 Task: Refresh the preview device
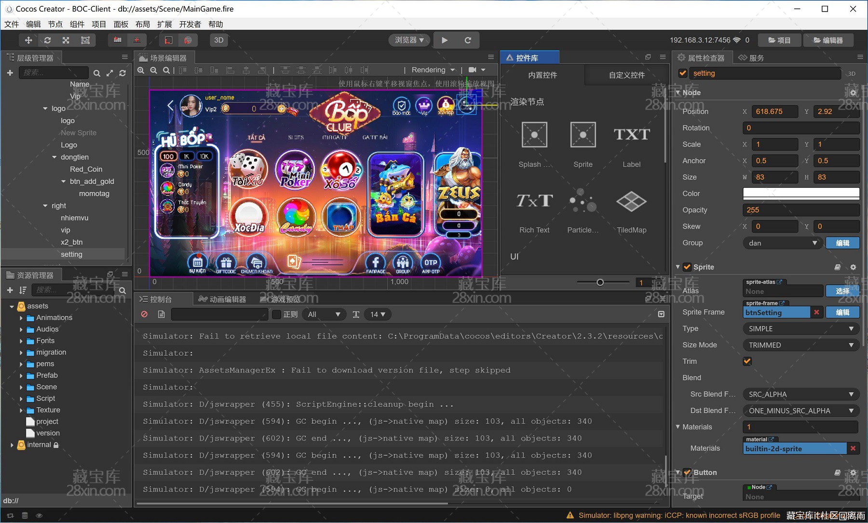click(468, 40)
